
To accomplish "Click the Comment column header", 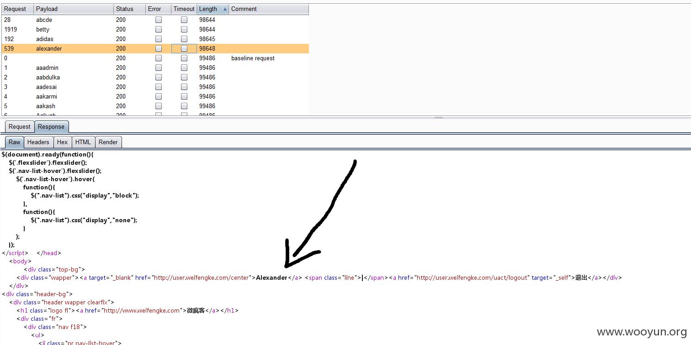I will click(x=269, y=9).
